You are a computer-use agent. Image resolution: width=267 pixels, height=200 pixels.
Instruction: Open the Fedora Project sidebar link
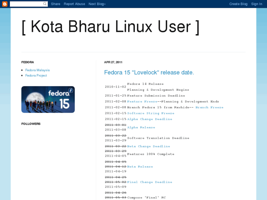click(36, 75)
